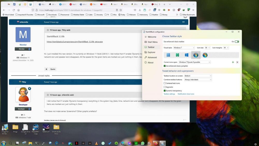The width and height of the screenshot is (259, 146).
Task: Choose the green four-leaf clover start icon
Action: pos(177,55)
